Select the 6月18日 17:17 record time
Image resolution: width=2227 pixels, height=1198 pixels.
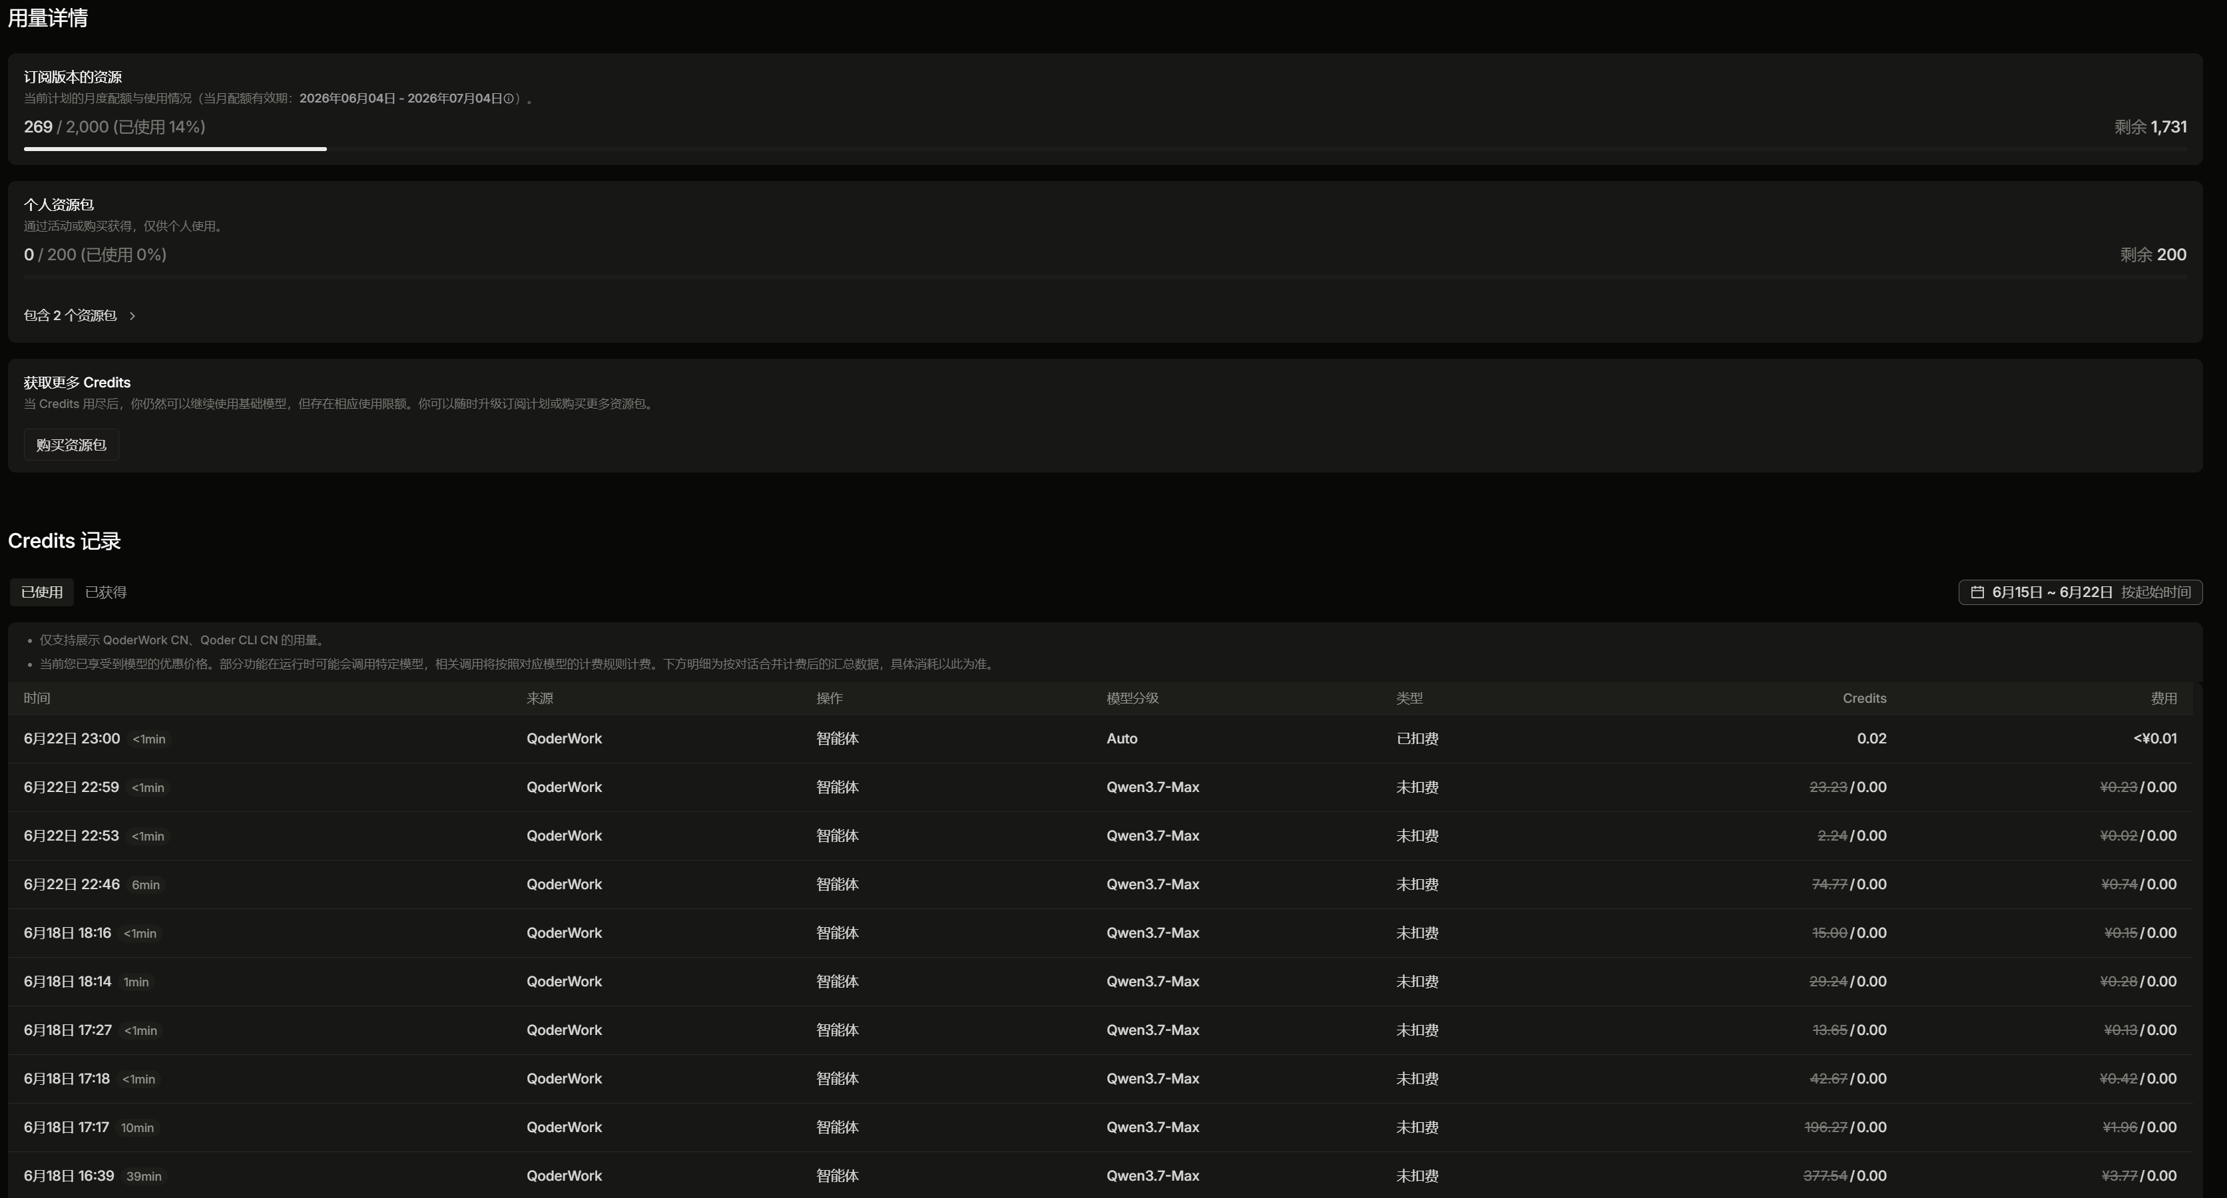point(67,1127)
